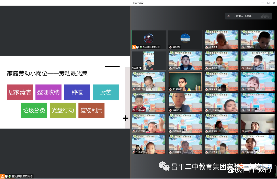Select participant 16 chalkboard-background video tile
This screenshot has height=179, width=277.
tap(185, 82)
